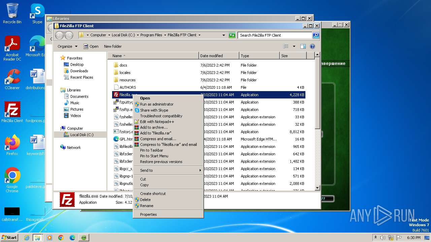The image size is (431, 242).
Task: Click in the Search FileZilla FTP Client box
Action: tap(275, 35)
